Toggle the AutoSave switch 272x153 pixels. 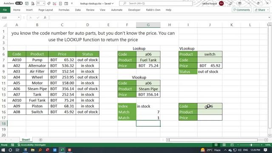point(19,3)
